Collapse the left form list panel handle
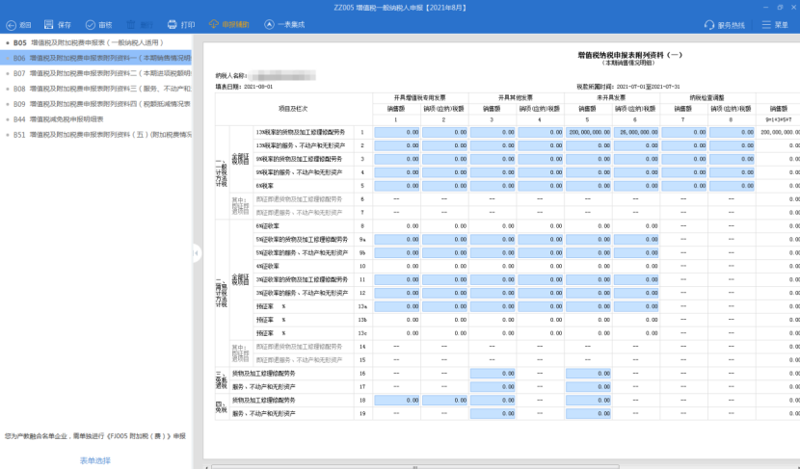This screenshot has height=469, width=800. (x=197, y=253)
